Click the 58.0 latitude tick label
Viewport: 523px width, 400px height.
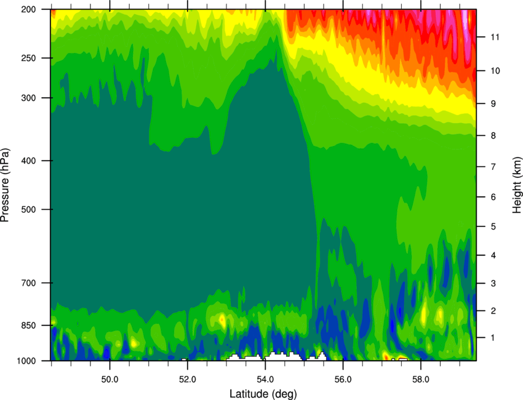(x=421, y=379)
